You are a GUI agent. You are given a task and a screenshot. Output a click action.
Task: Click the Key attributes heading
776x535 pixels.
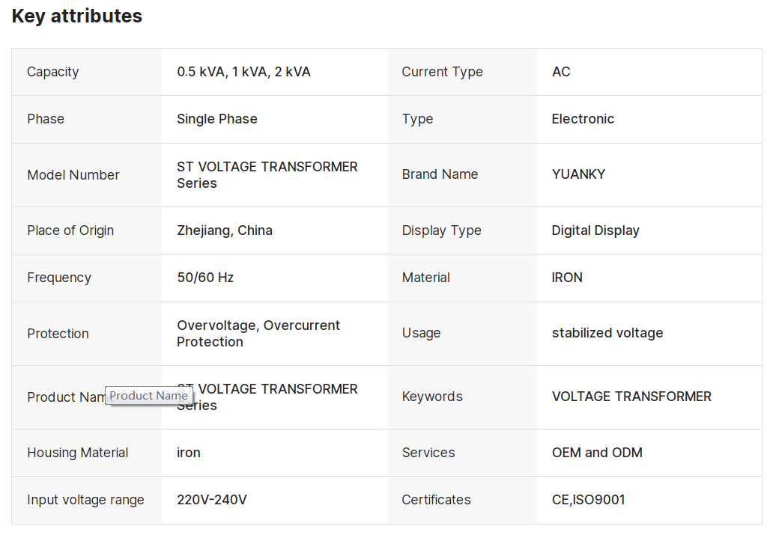[76, 16]
